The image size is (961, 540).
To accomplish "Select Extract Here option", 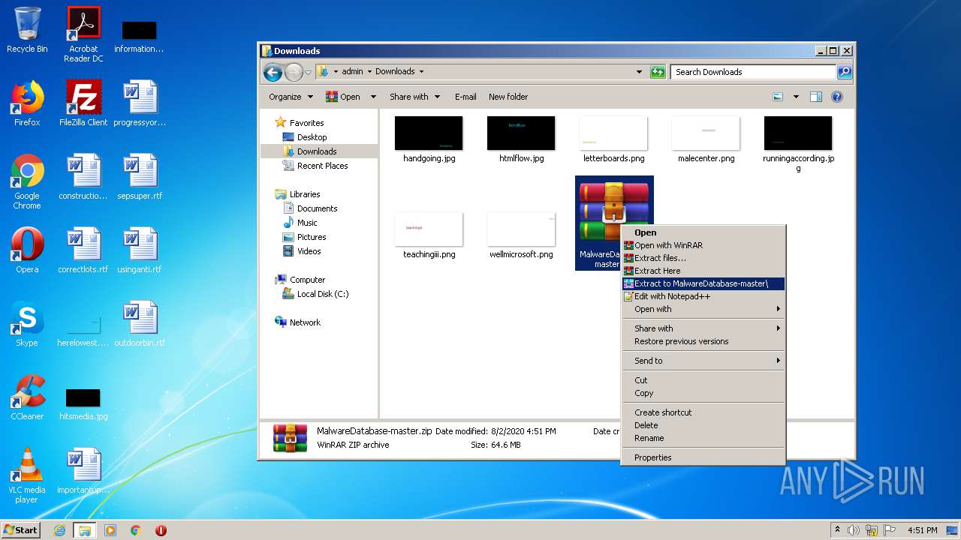I will pos(703,271).
